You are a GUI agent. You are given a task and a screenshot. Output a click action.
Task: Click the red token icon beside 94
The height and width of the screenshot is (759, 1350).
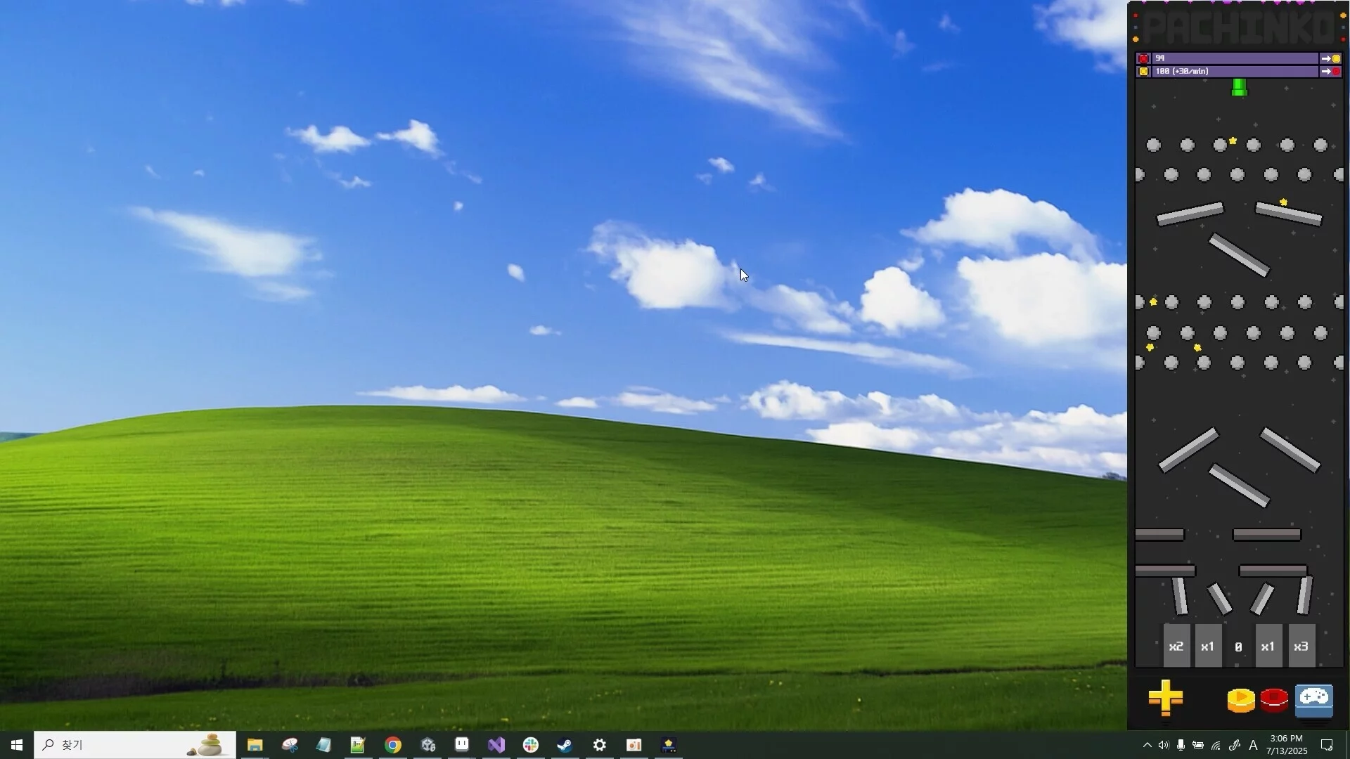[x=1143, y=58]
